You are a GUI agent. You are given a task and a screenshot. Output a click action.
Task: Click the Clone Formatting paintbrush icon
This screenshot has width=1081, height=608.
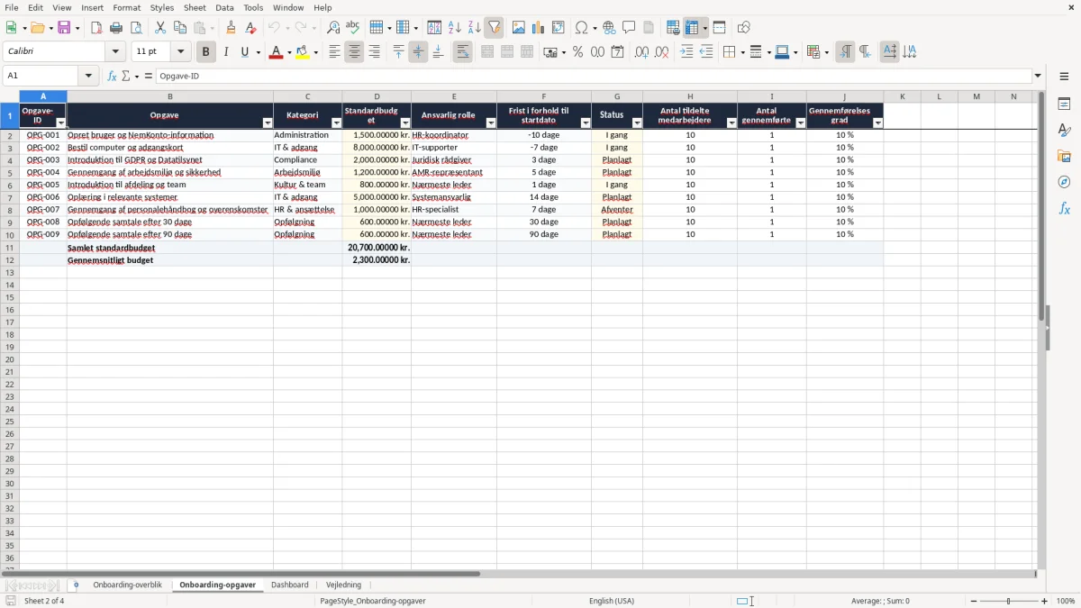point(231,28)
